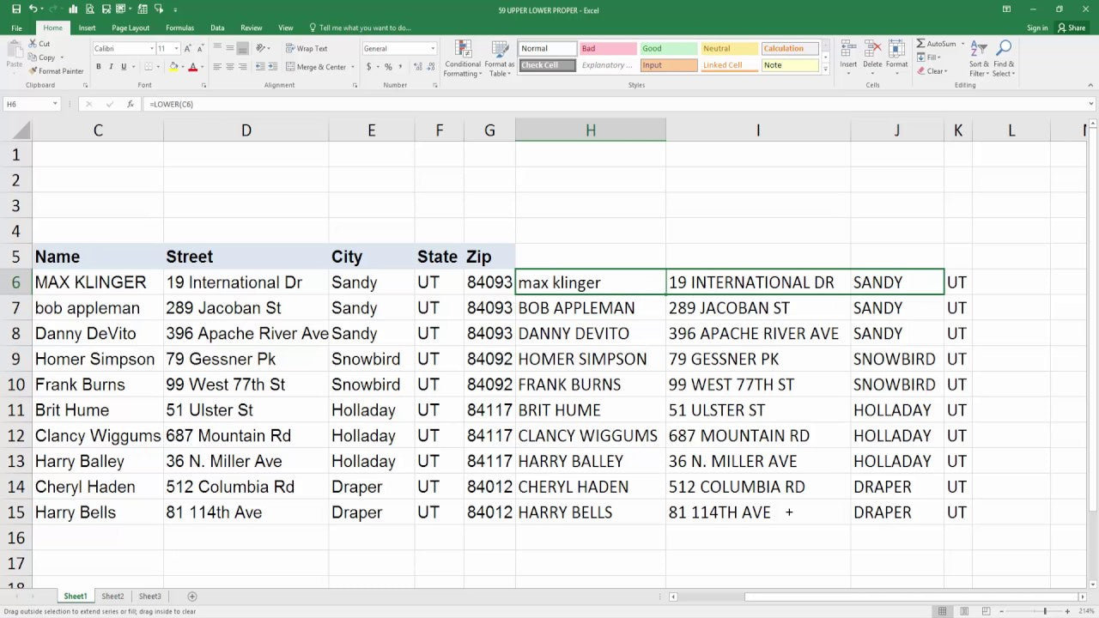
Task: Apply the Check Cell cell style
Action: click(x=547, y=64)
